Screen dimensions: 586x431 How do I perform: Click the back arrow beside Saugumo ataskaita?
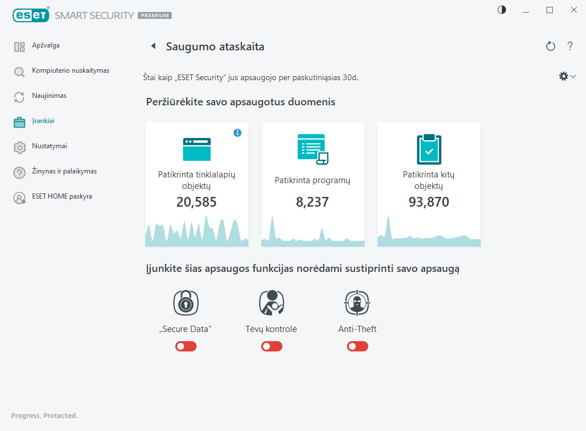coord(153,46)
